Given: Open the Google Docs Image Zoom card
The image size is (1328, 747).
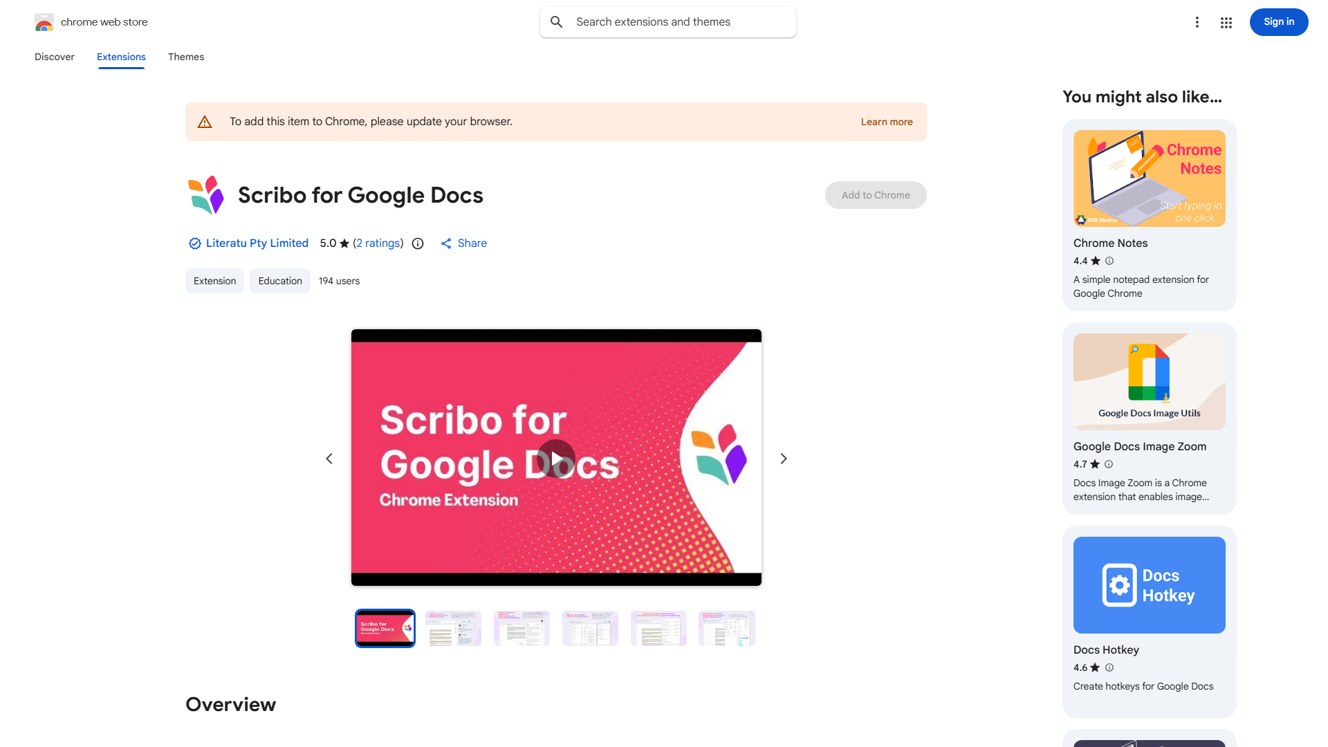Looking at the screenshot, I should pos(1149,418).
